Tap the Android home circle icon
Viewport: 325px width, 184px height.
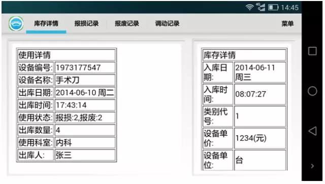[312, 91]
